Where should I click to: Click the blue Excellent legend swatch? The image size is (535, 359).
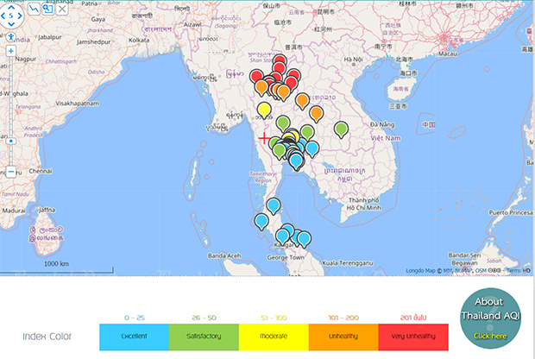coord(134,335)
